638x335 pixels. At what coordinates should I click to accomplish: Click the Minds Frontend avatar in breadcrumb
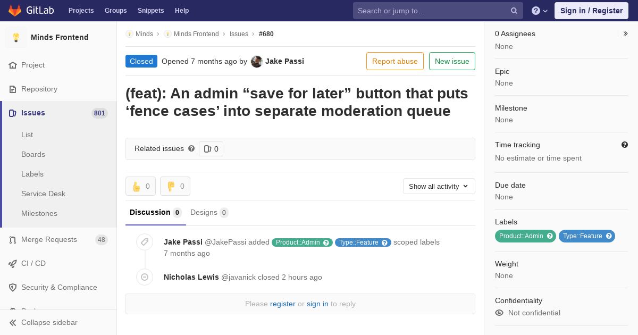[167, 34]
